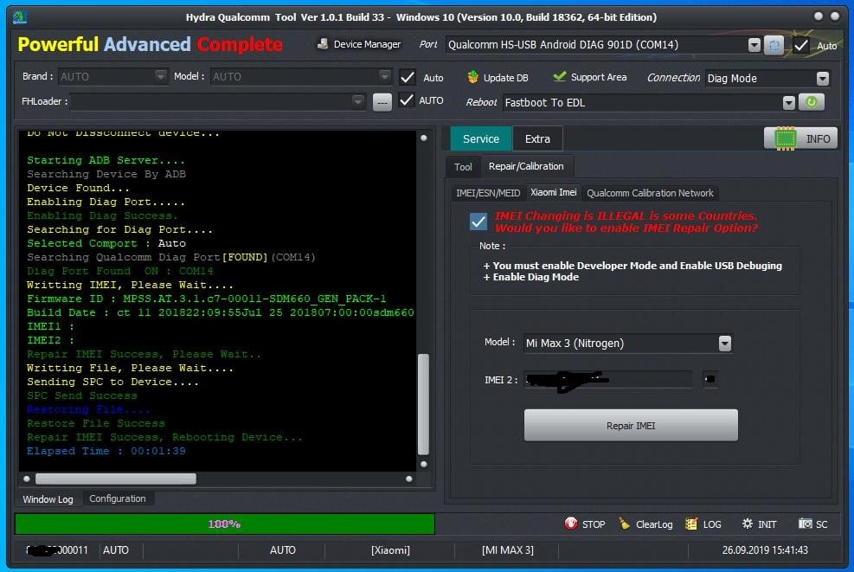Click log horizontal scroll right dot
The width and height of the screenshot is (854, 572).
pos(409,479)
